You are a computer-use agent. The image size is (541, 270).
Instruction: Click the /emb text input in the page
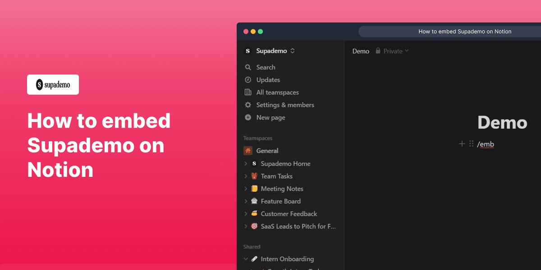(486, 144)
